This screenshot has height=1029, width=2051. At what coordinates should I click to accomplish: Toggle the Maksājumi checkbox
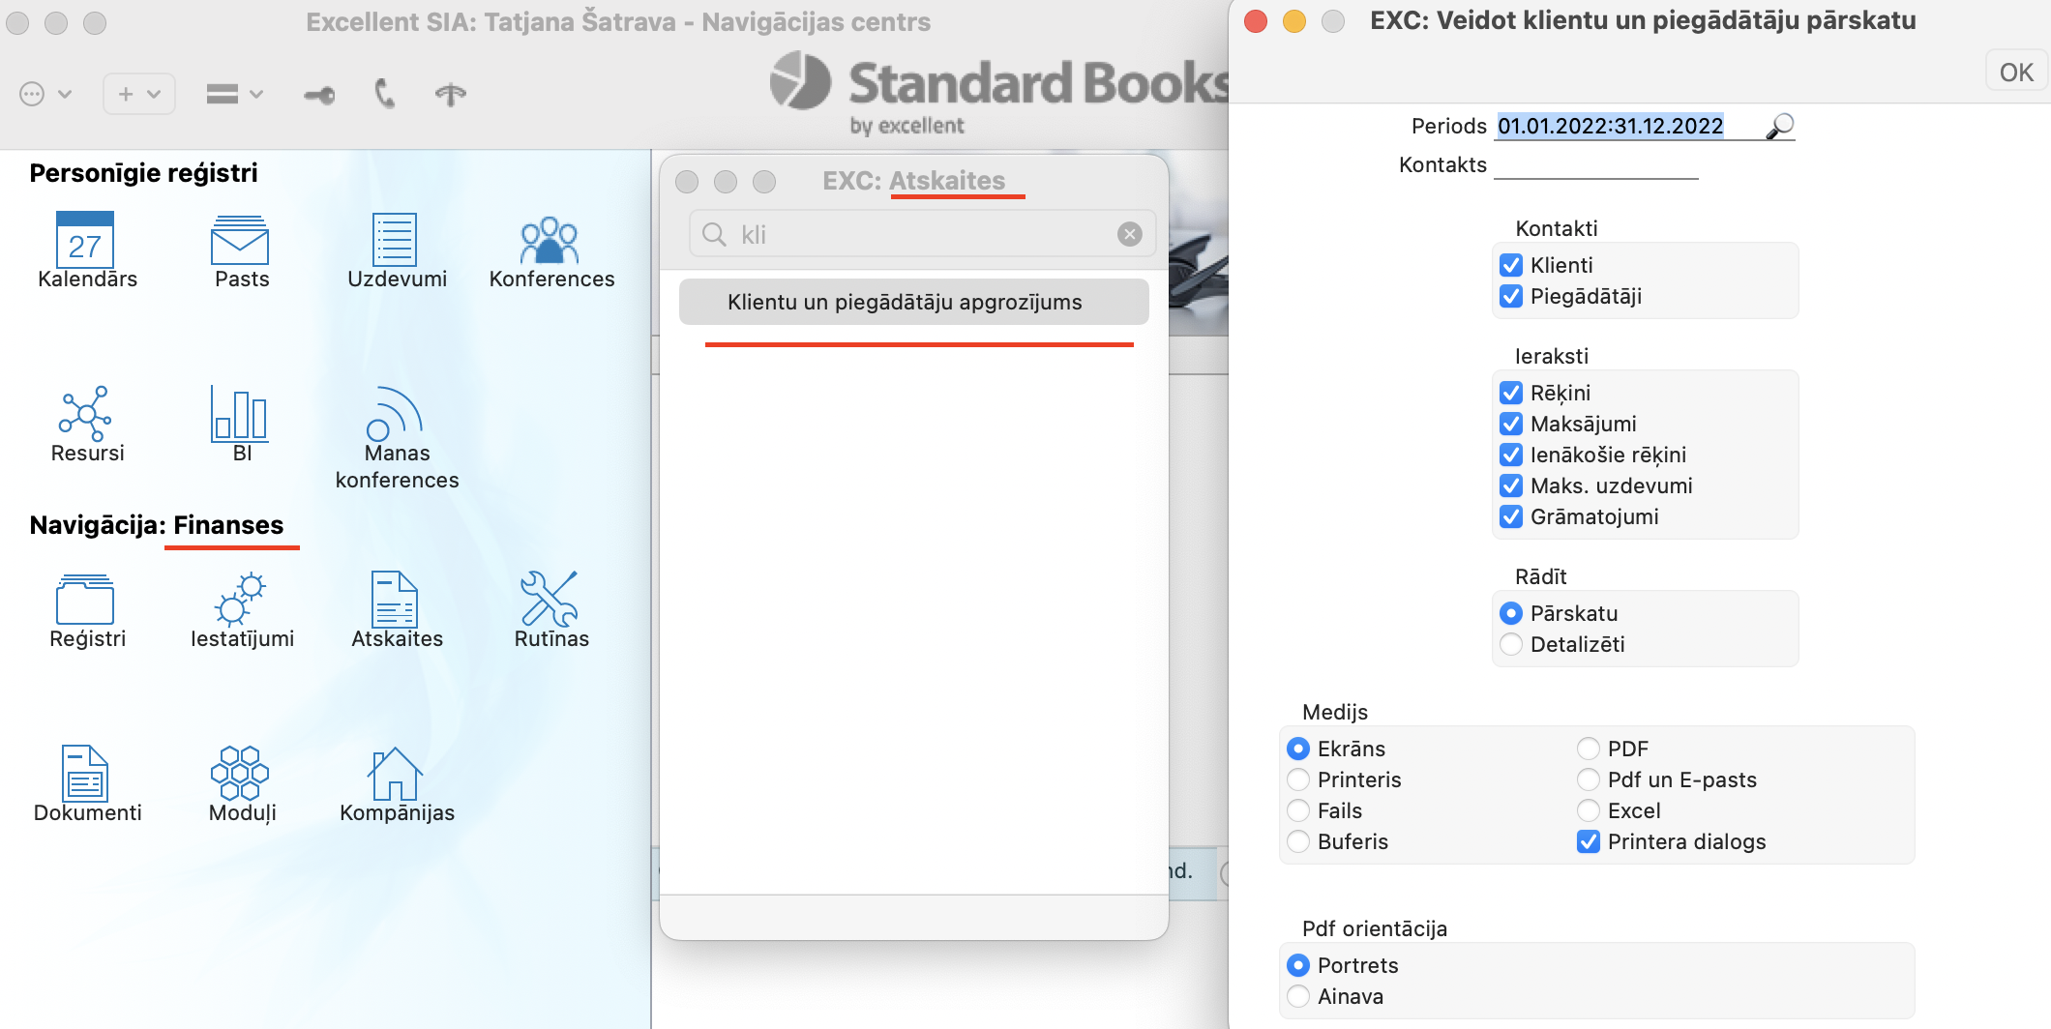pyautogui.click(x=1511, y=425)
